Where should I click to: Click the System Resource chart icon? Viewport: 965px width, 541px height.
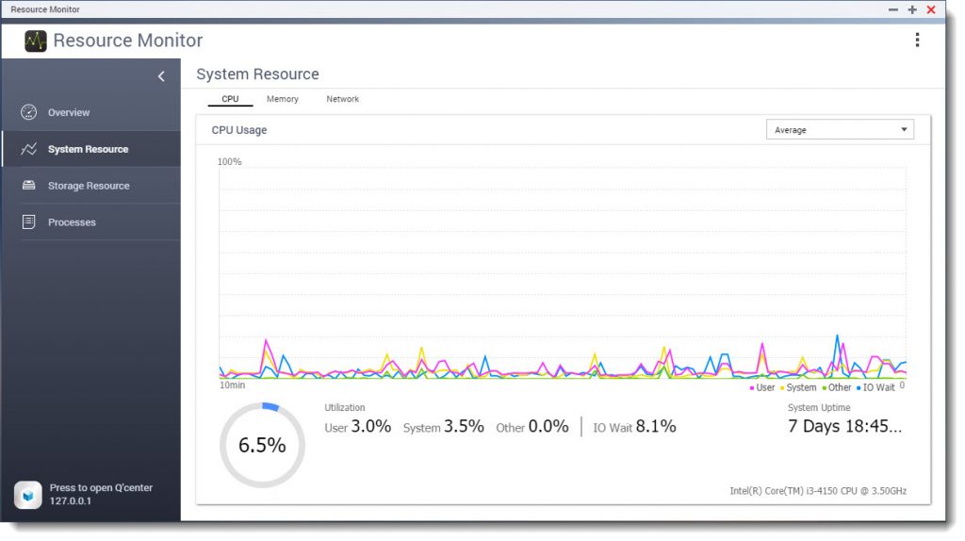[29, 149]
